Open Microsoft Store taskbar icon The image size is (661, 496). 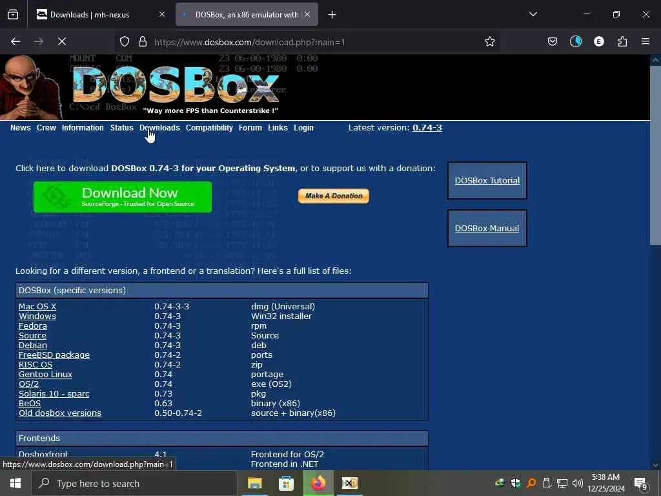[286, 483]
